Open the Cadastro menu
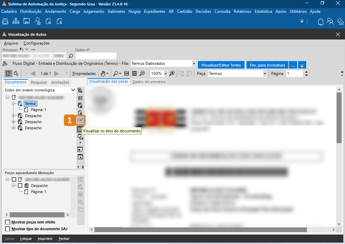The image size is (345, 244). pyautogui.click(x=9, y=11)
